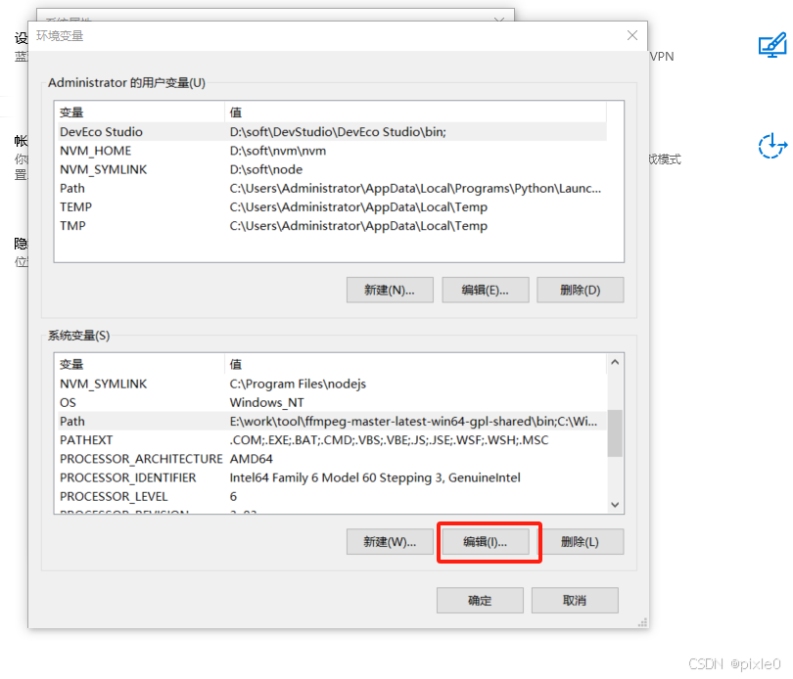793x679 pixels.
Task: Click the dialog resize grip at corner
Action: pyautogui.click(x=642, y=623)
